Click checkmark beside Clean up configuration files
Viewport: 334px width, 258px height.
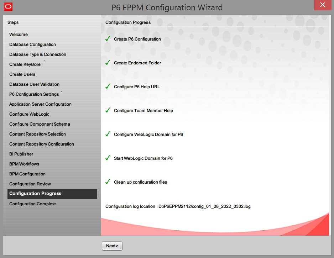108,182
